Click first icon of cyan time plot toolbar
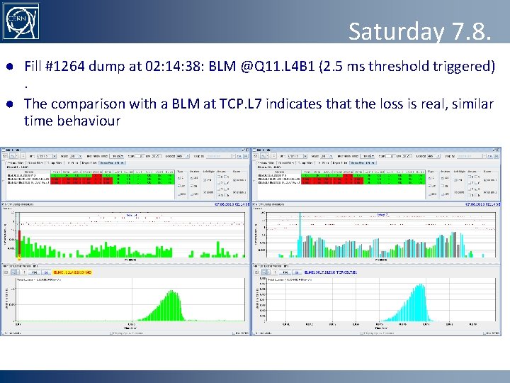Viewport: 510px width, 383px height. (256, 272)
